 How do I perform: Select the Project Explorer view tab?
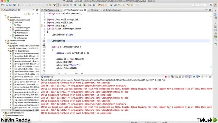(x=11, y=10)
